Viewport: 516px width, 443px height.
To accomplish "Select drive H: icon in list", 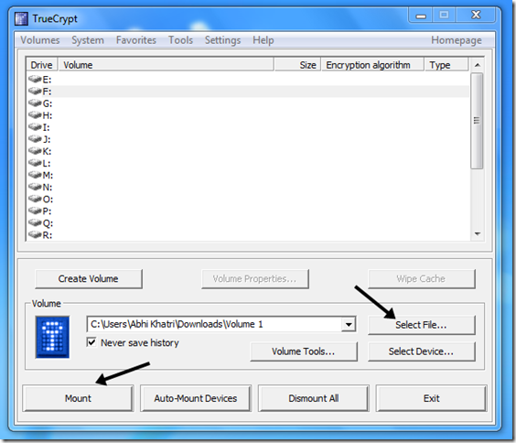I will click(35, 114).
